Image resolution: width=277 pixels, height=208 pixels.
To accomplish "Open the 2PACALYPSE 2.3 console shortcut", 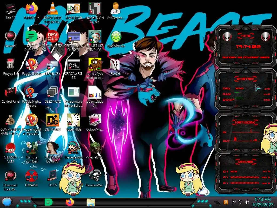I will point(74,65).
